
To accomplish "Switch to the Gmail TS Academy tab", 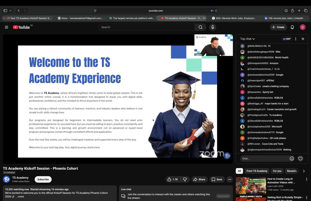I will click(x=29, y=18).
